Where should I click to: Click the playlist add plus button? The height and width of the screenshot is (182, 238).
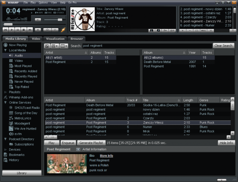(x=183, y=30)
